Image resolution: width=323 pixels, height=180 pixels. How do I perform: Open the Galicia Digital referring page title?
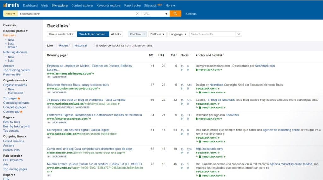[x=78, y=130]
